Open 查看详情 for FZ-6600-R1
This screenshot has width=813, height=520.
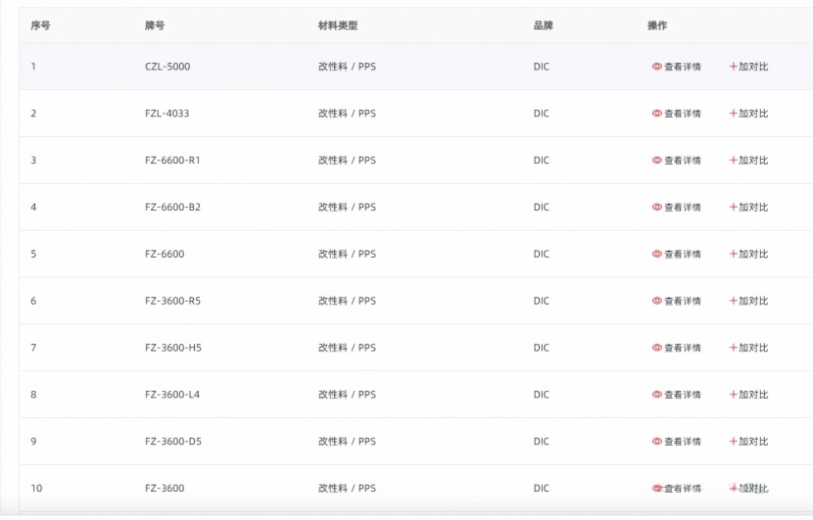coord(676,161)
